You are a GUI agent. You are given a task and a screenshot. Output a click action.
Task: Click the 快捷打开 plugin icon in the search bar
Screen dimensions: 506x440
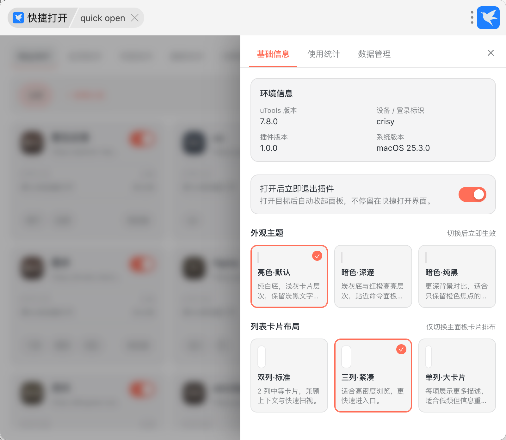tap(18, 18)
